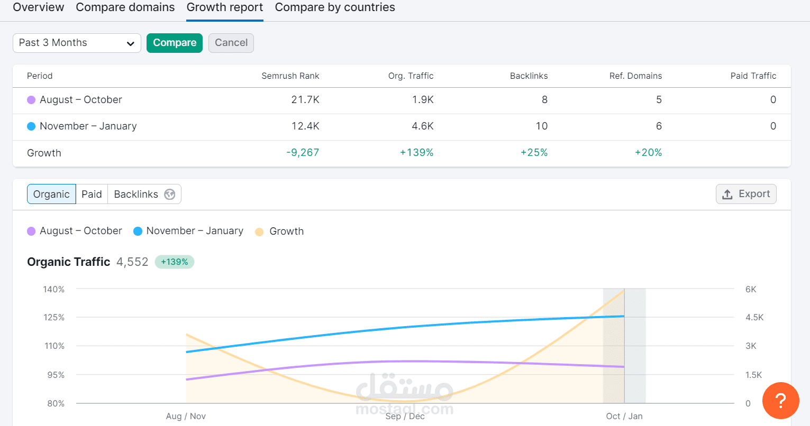810x426 pixels.
Task: Click blue dot in November – January table row
Action: pos(31,126)
